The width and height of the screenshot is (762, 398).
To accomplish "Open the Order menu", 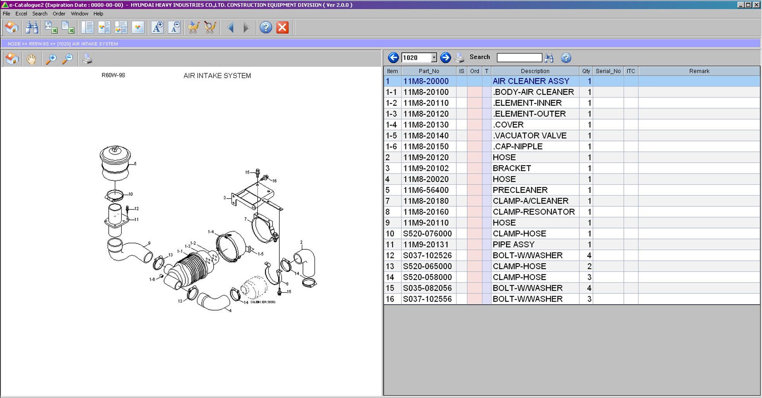I will (59, 14).
